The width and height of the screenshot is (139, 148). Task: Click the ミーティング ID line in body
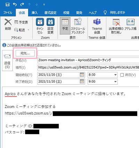[x=32, y=126]
